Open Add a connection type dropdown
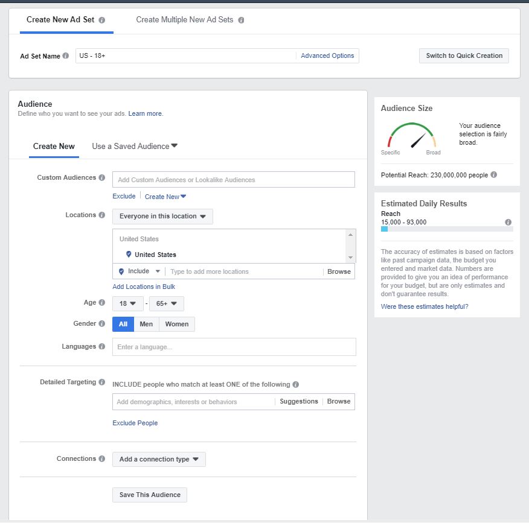The height and width of the screenshot is (523, 529). (159, 459)
